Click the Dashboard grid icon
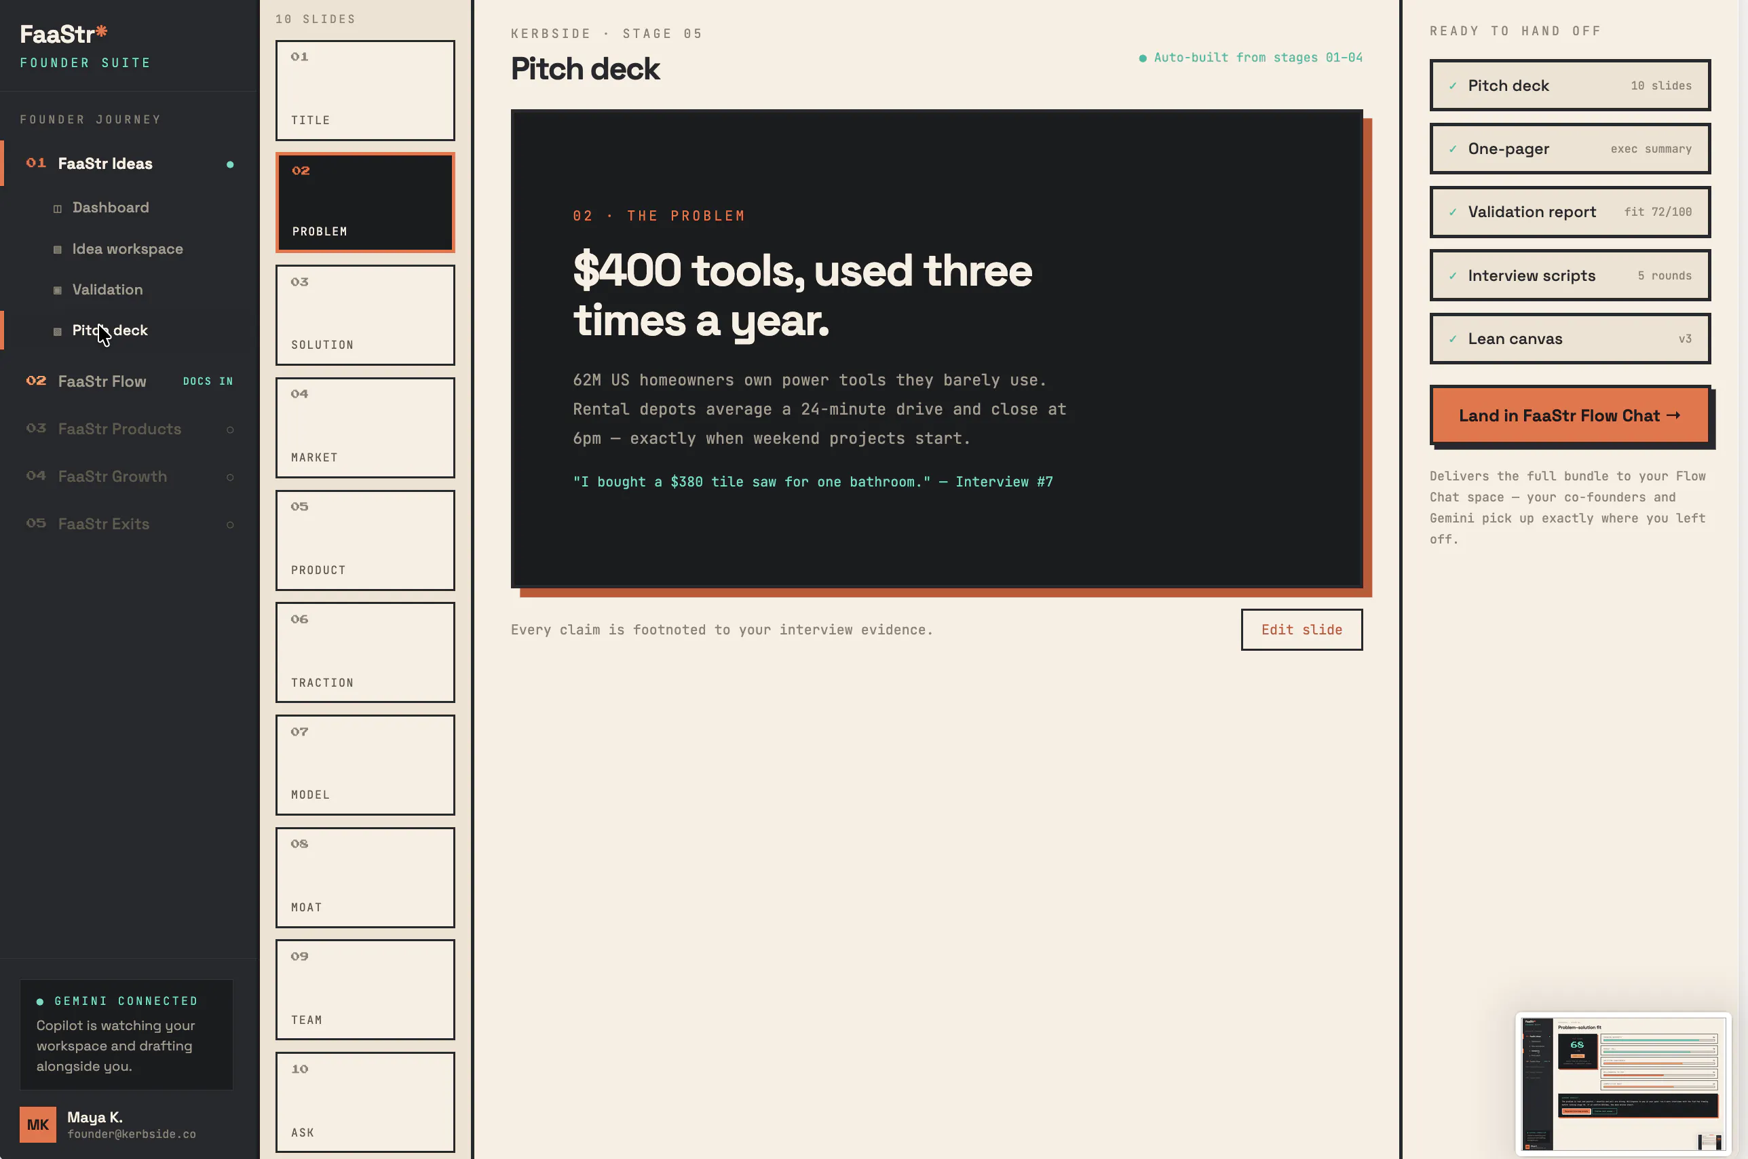Screen dimensions: 1748x1159 [58, 208]
